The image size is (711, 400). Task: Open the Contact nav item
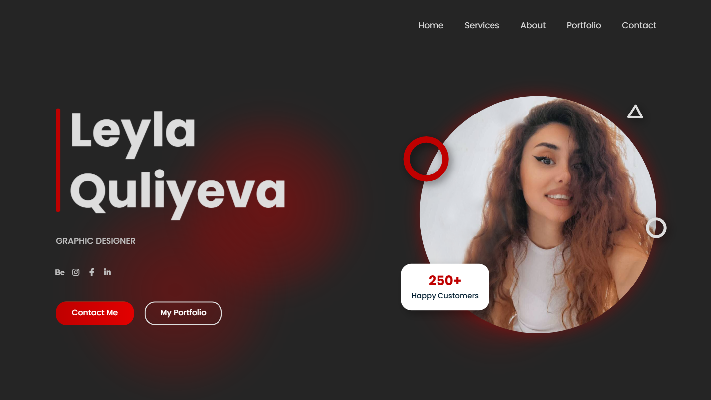click(x=639, y=25)
